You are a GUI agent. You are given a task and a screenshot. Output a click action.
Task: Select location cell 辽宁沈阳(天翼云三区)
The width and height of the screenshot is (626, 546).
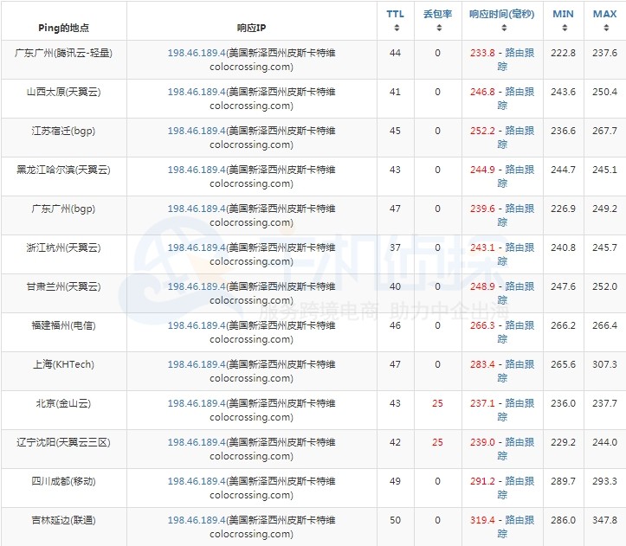[x=64, y=449]
